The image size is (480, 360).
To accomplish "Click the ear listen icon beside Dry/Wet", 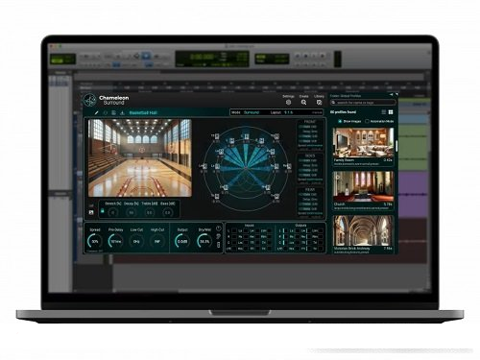I will 219,236.
